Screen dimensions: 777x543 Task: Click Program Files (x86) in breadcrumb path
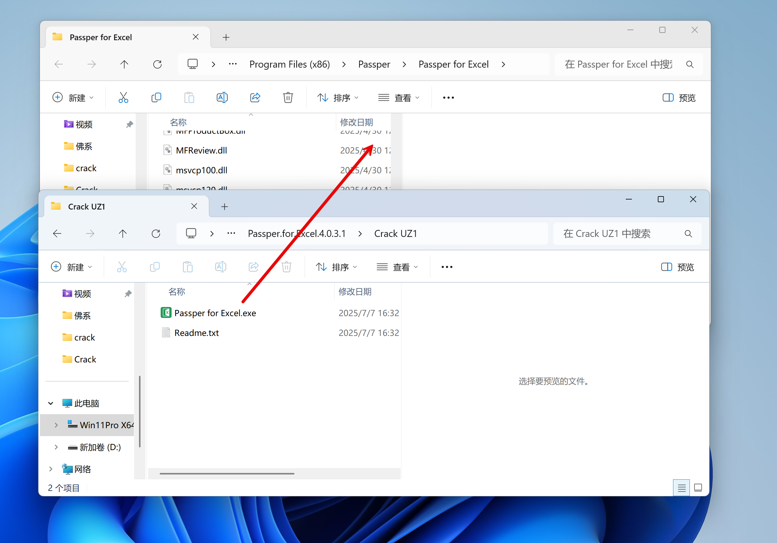coord(289,64)
